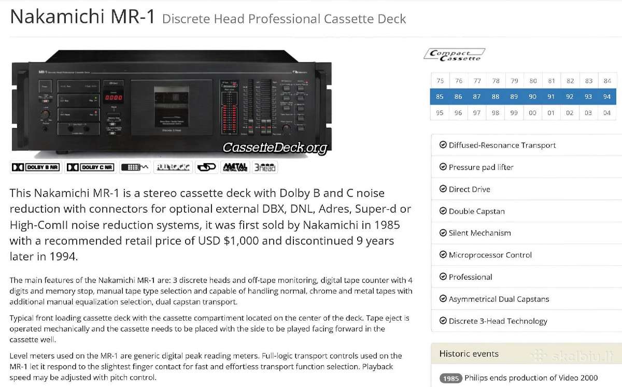Screen dimensions: 622x387
Task: Select year 75 in the timeline grid
Action: 440,81
